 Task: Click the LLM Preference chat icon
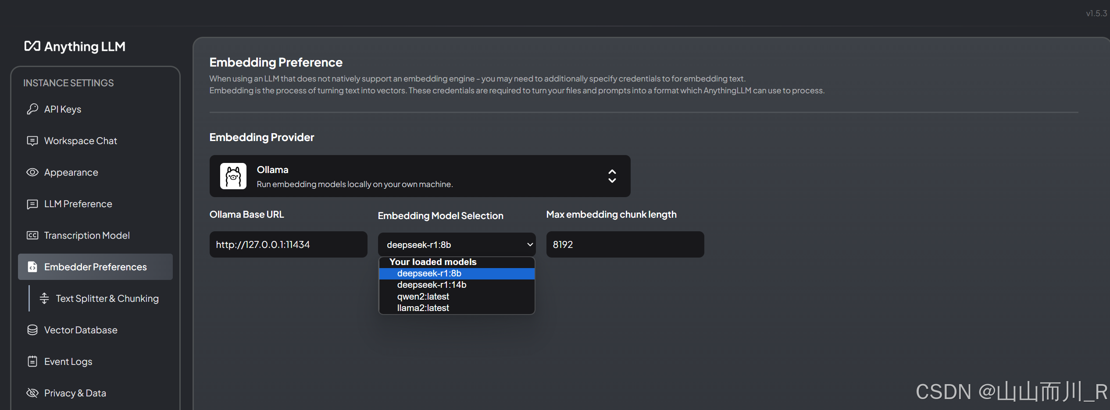[x=32, y=204]
